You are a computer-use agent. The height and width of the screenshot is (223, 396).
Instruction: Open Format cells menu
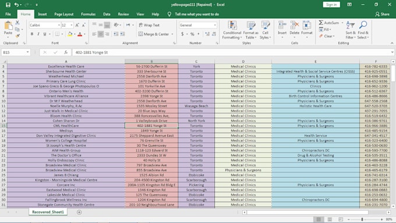pos(307,30)
